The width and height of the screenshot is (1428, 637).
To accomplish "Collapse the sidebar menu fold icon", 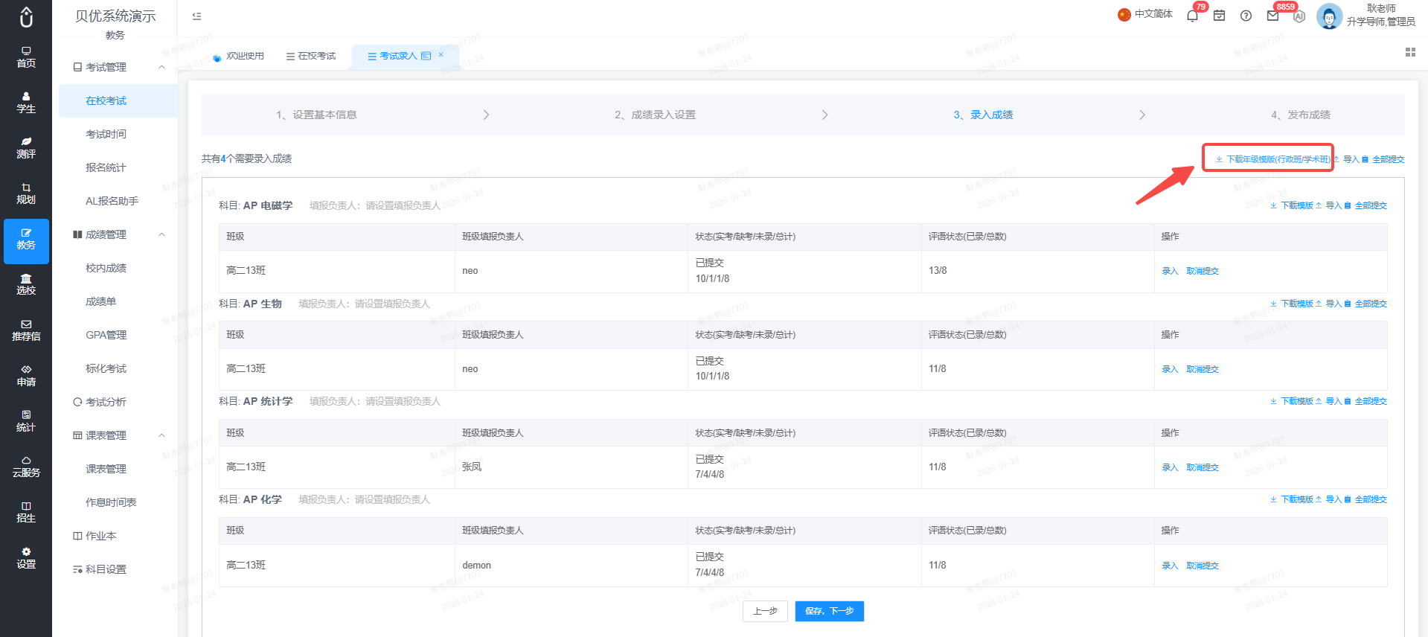I will 196,16.
